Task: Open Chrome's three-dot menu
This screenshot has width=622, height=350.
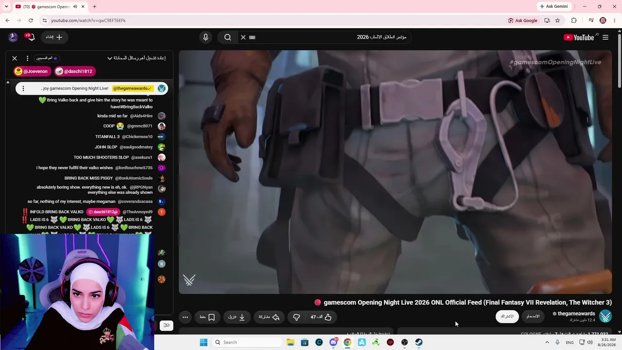Action: point(615,20)
